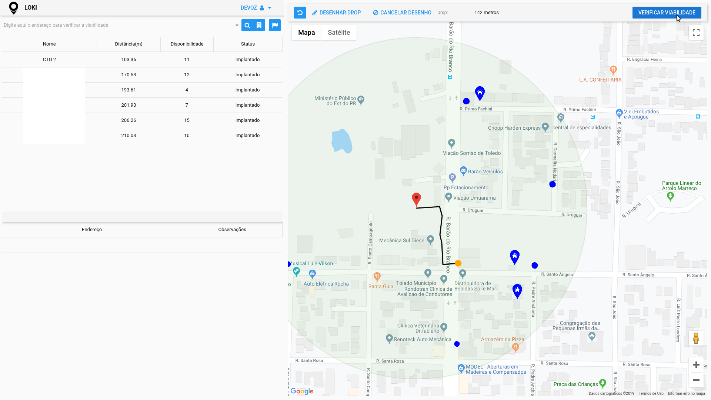Click the undo arrow icon button
This screenshot has width=711, height=400.
tap(300, 13)
